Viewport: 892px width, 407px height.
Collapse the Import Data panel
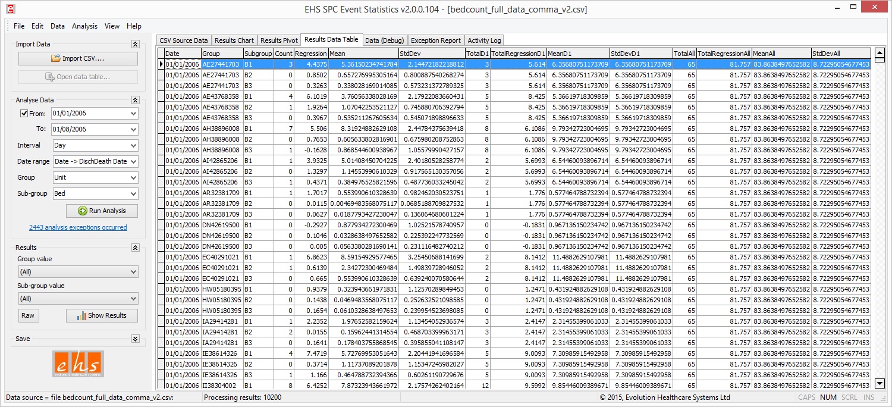[x=135, y=44]
